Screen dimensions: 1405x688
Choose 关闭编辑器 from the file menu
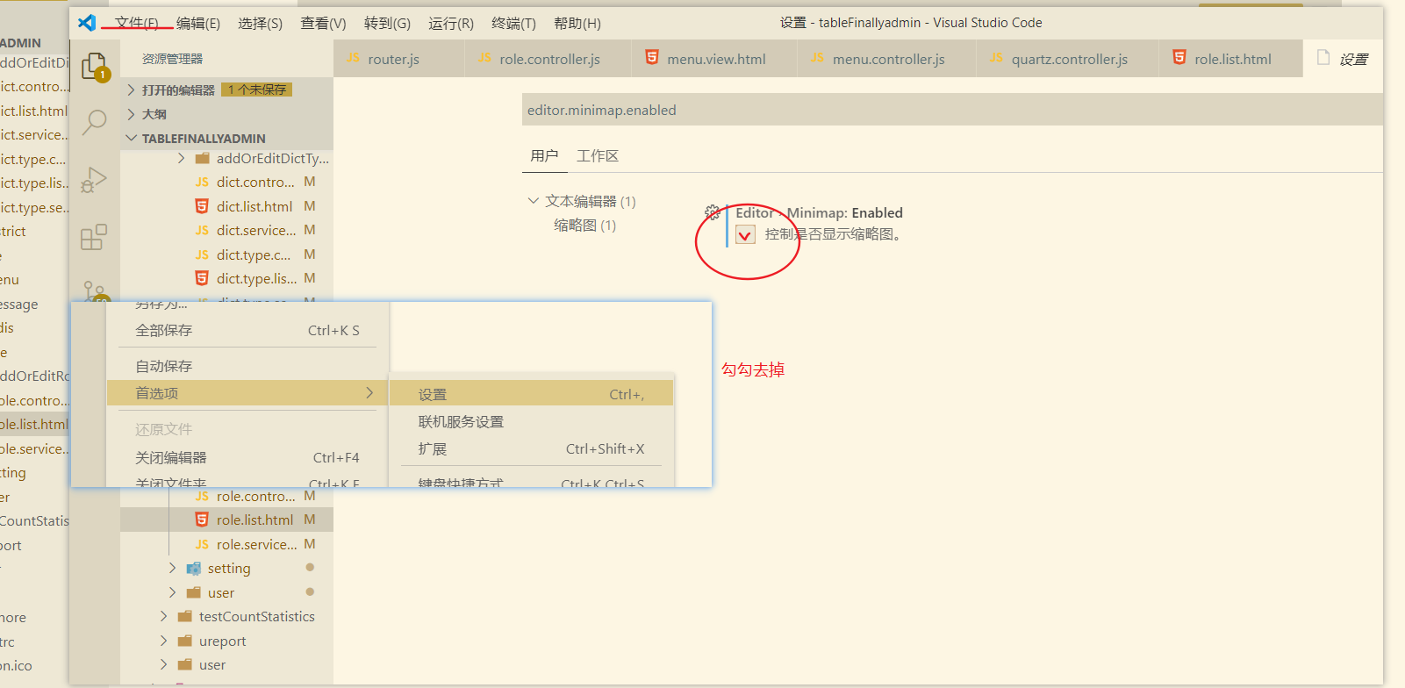tap(247, 457)
